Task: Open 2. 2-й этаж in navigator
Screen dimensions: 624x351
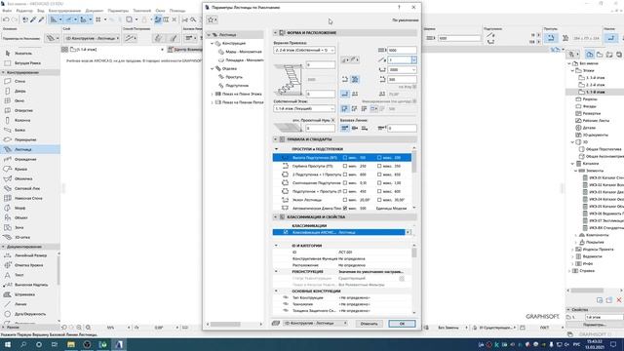Action: (595, 85)
